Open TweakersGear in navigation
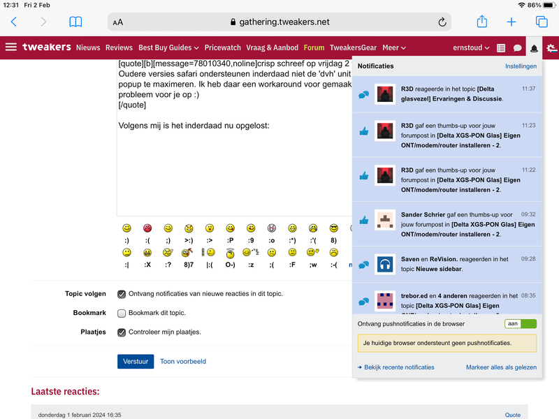The width and height of the screenshot is (559, 419). pos(353,47)
